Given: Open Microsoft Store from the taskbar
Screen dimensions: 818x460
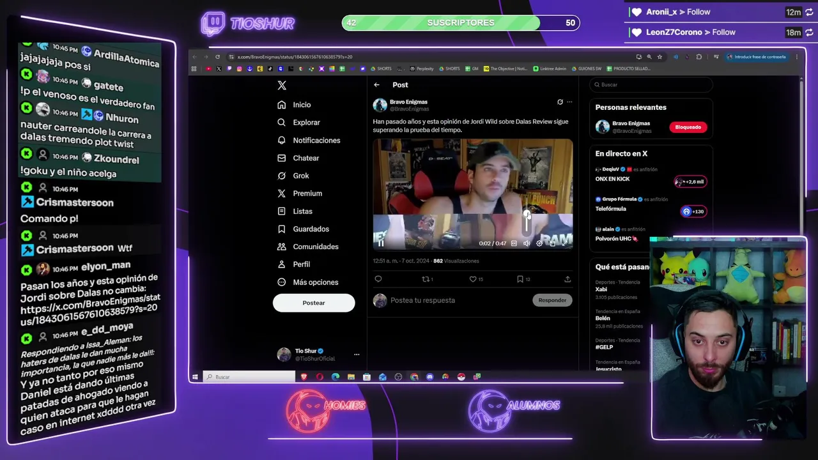Looking at the screenshot, I should (x=366, y=377).
